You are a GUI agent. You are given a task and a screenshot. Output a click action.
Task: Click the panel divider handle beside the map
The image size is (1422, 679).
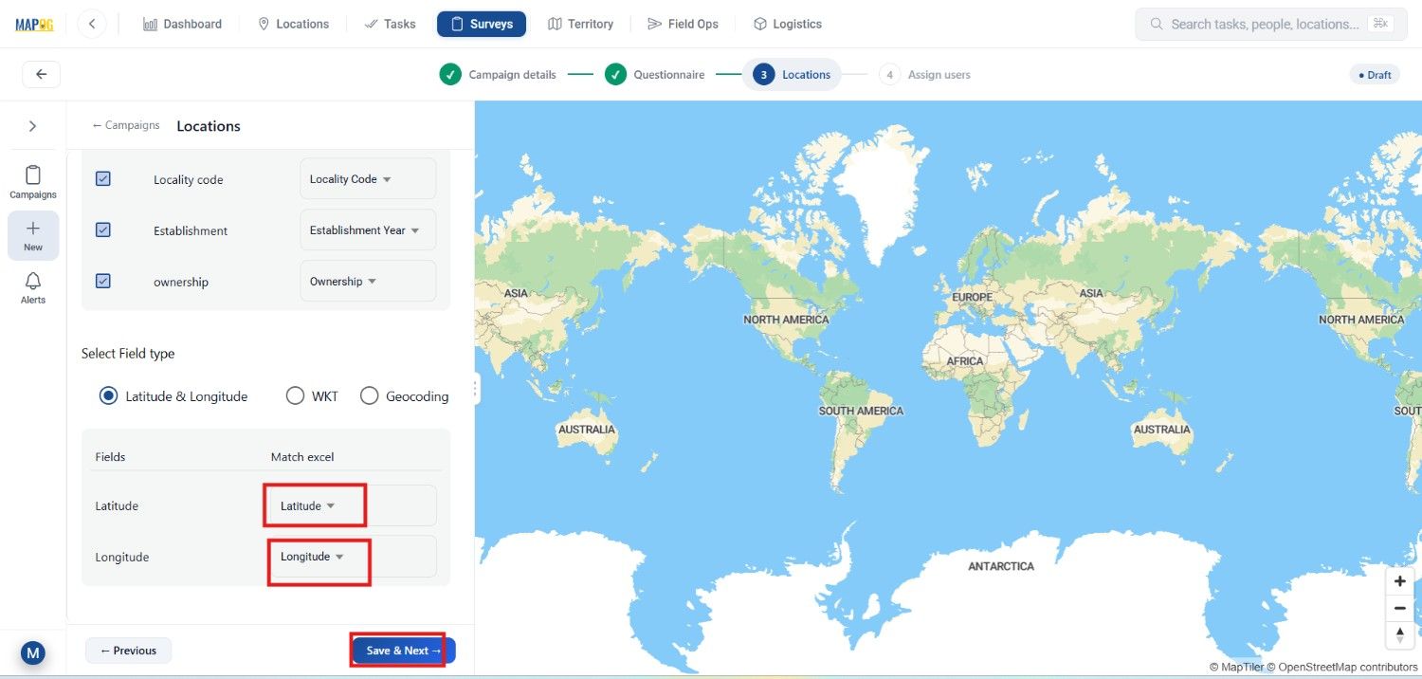point(476,389)
